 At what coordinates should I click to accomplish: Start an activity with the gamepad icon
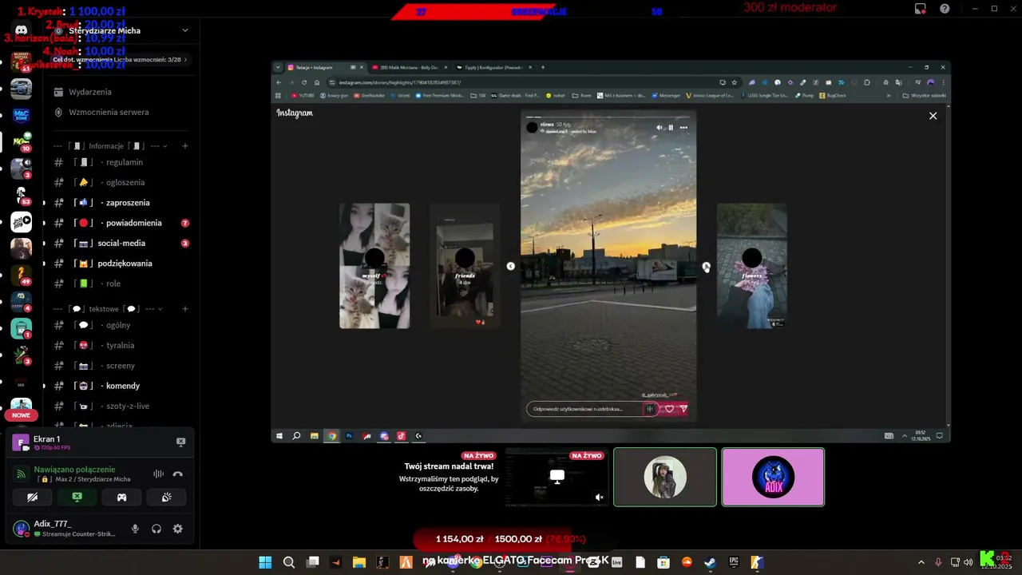121,497
